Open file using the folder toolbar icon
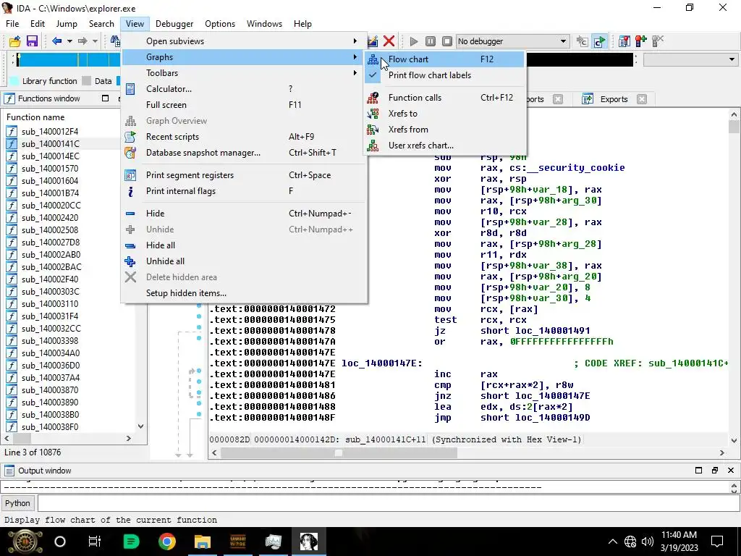 click(x=14, y=41)
